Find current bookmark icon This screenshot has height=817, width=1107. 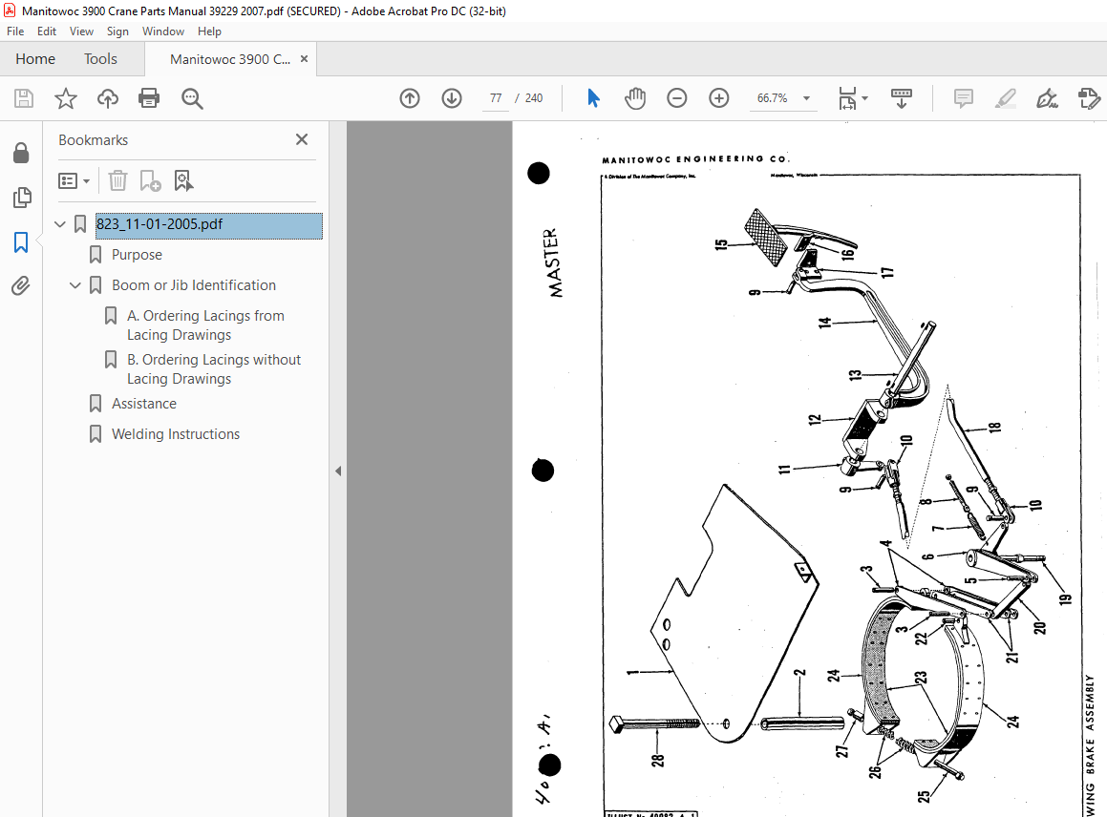[183, 180]
